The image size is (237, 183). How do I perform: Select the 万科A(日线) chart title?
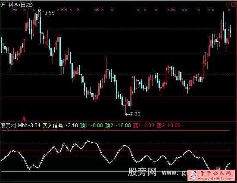point(17,5)
